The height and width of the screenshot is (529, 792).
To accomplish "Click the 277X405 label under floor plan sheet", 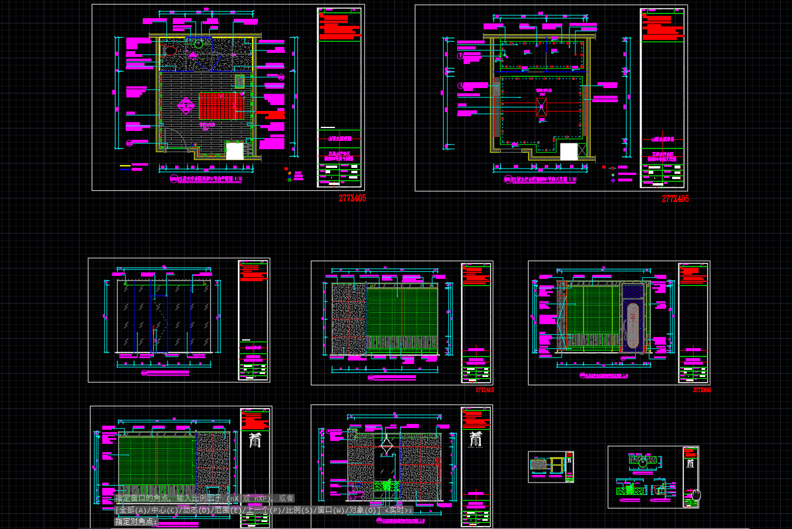I will tap(352, 198).
